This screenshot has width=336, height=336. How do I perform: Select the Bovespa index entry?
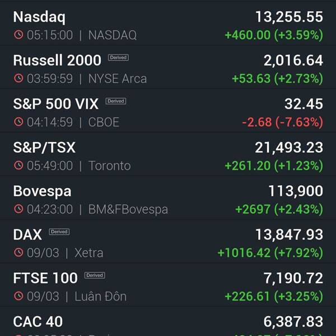(x=168, y=198)
